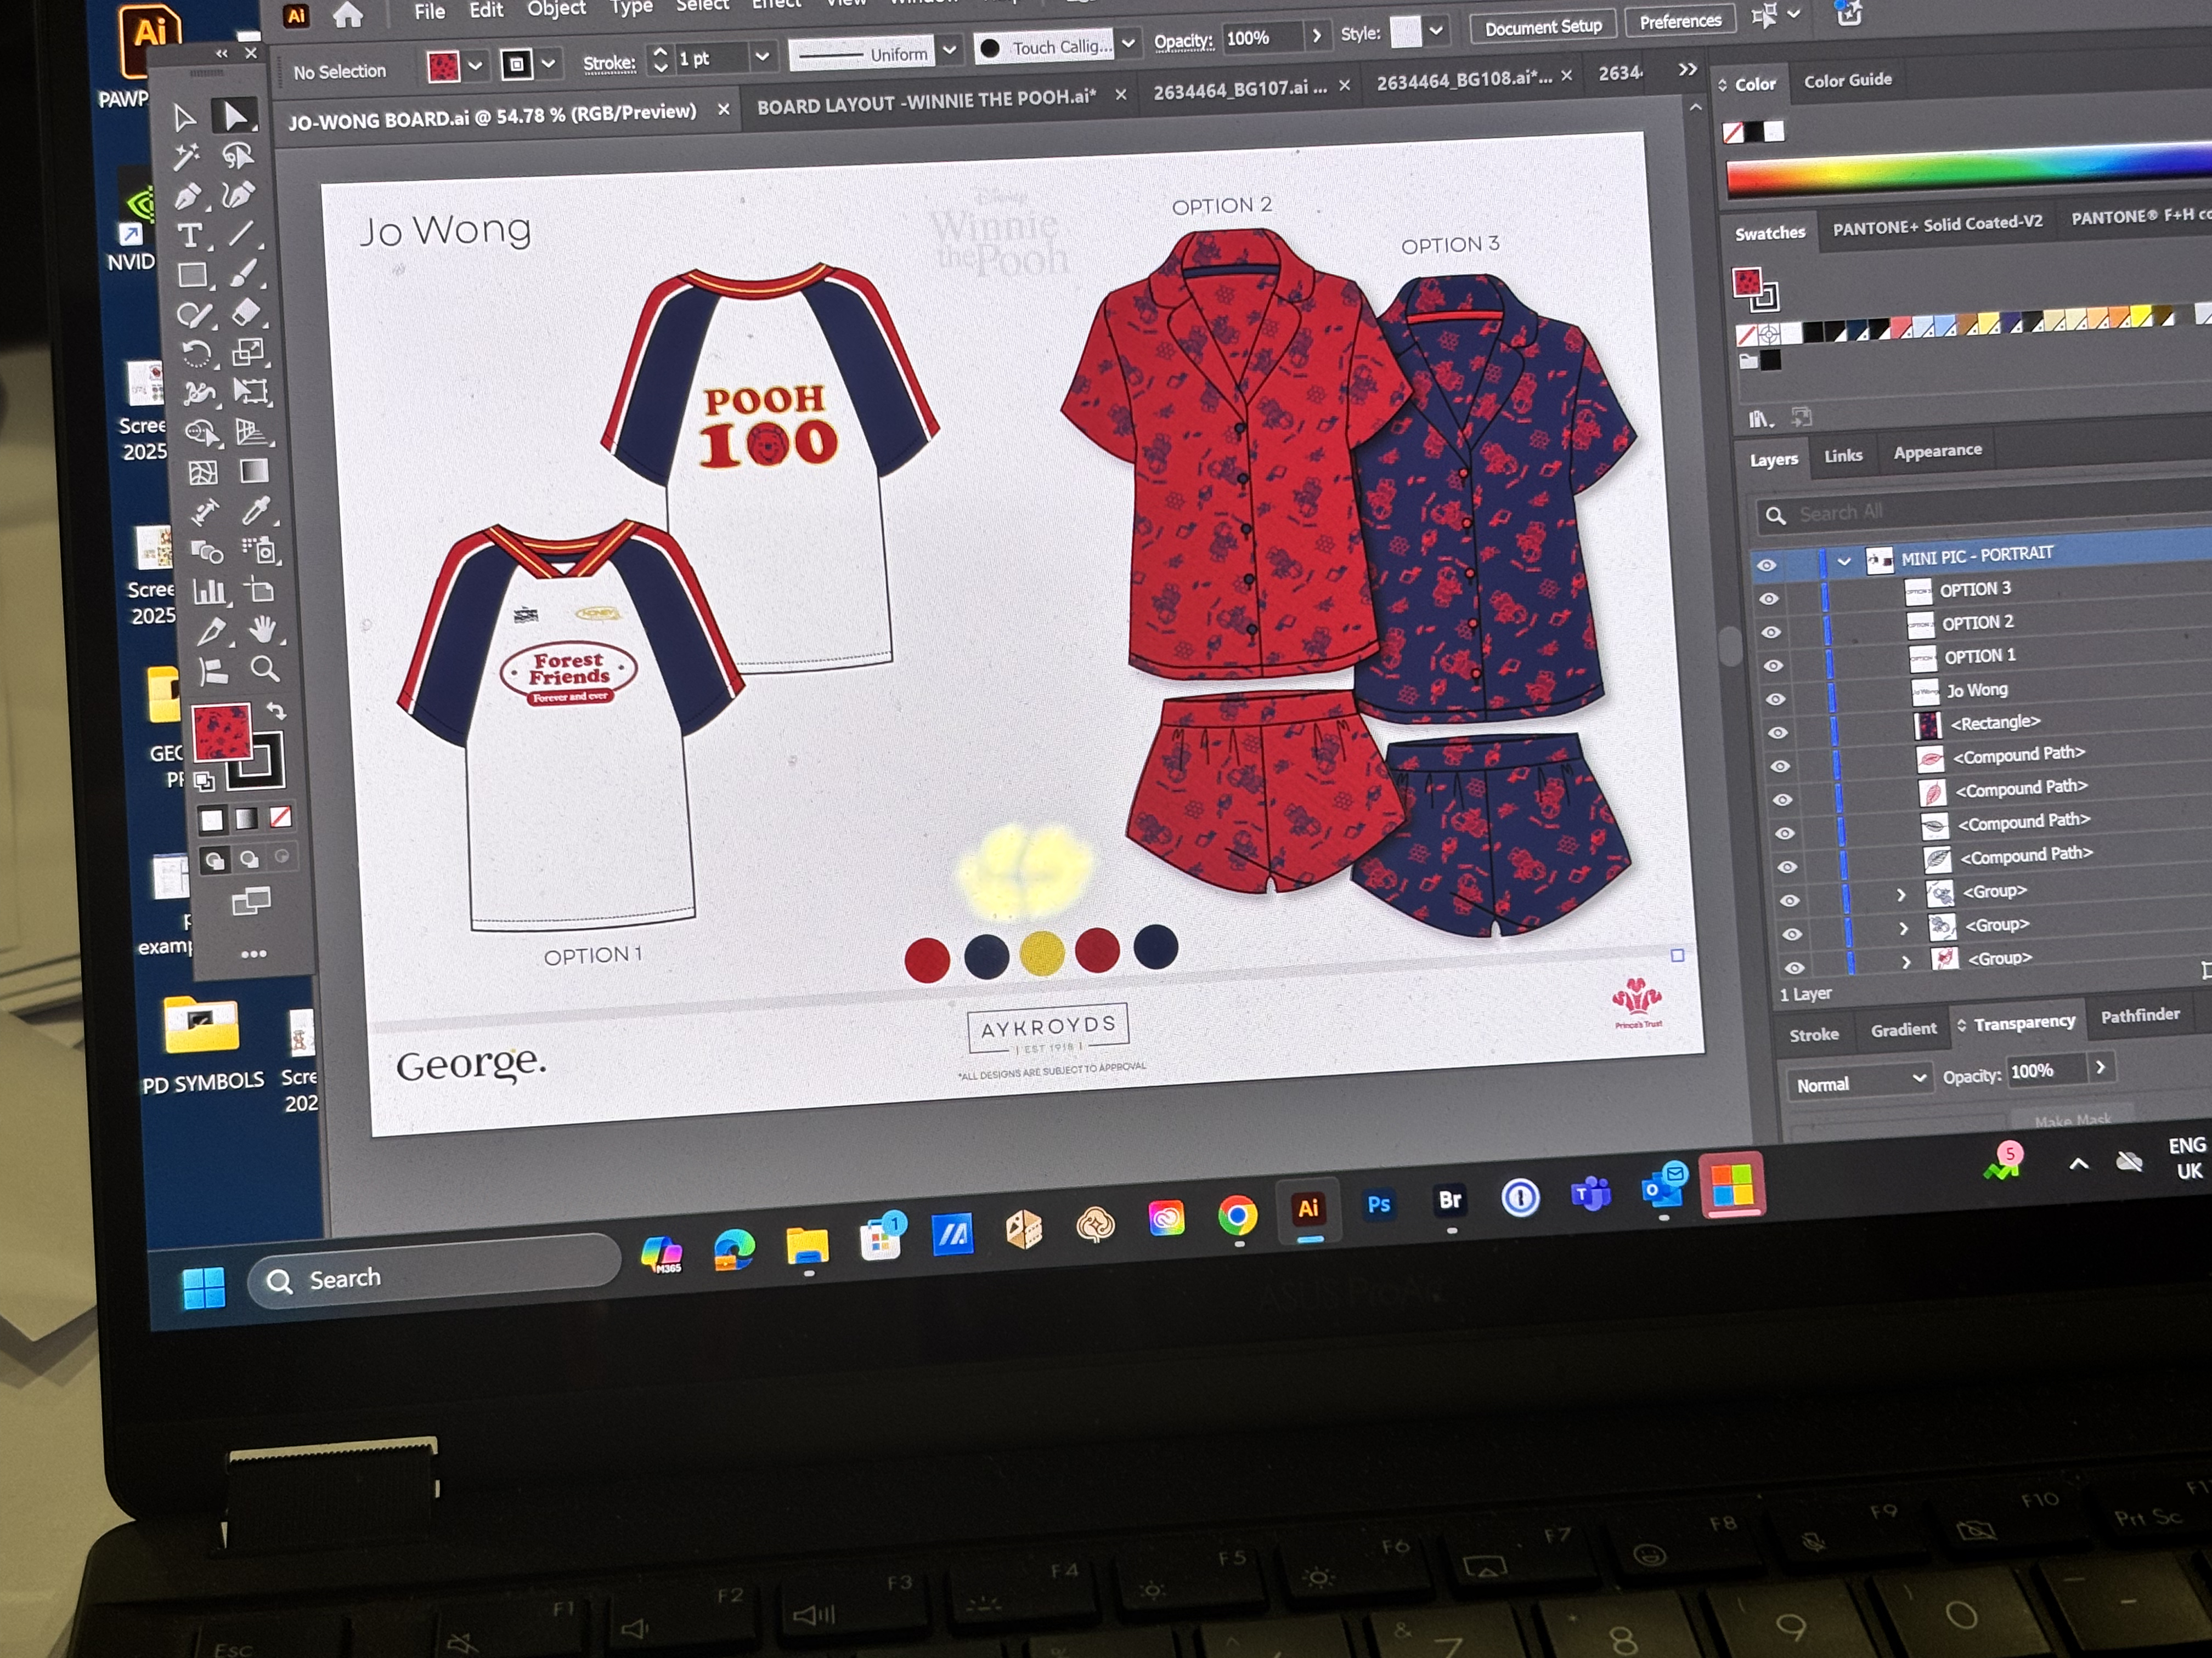The width and height of the screenshot is (2212, 1658).
Task: Select the Symbol Sprayer tool
Action: pyautogui.click(x=259, y=550)
